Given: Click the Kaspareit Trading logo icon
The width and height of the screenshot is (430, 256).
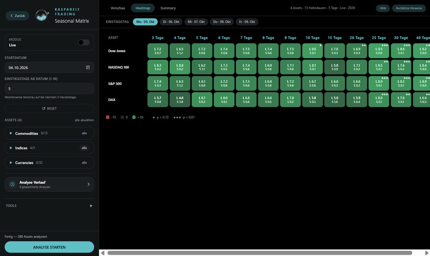Looking at the screenshot, I should (x=42, y=15).
